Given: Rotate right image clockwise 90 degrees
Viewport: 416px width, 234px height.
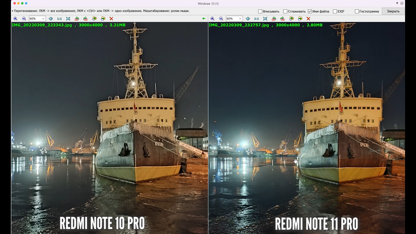Looking at the screenshot, I should 283,19.
